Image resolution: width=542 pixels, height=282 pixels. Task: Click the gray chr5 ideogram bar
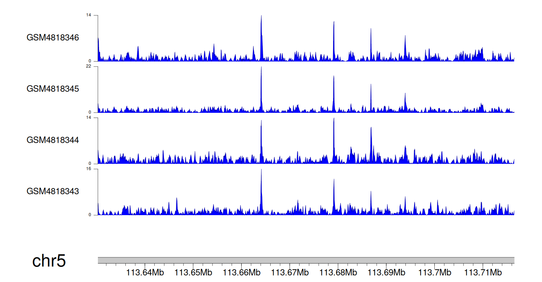(306, 260)
